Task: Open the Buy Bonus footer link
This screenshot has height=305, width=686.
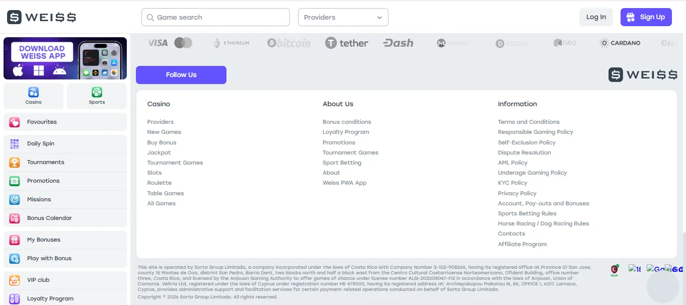Action: tap(162, 142)
